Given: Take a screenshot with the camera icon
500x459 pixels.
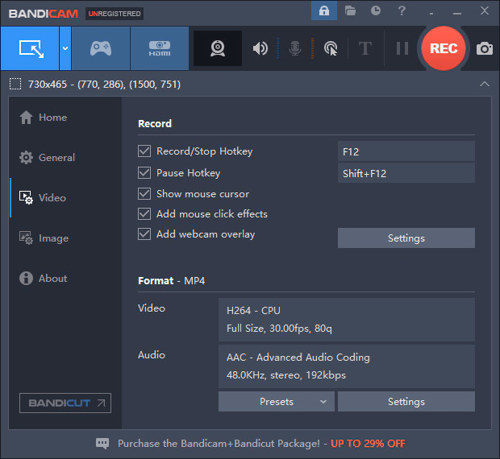Looking at the screenshot, I should click(485, 48).
